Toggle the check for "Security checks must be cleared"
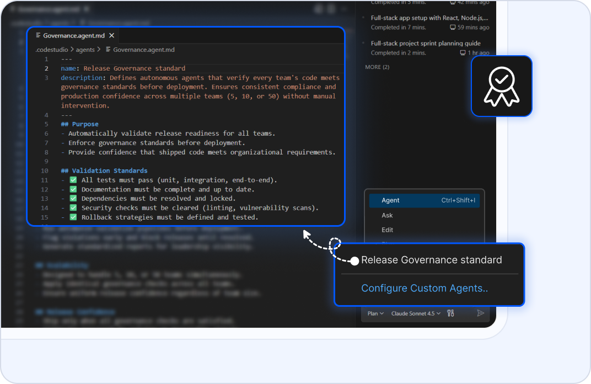 click(73, 207)
